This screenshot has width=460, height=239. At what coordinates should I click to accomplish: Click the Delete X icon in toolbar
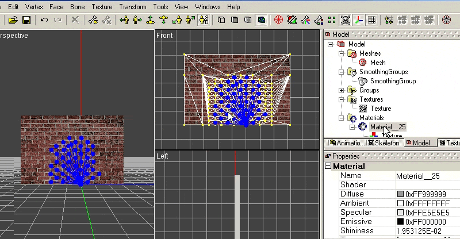[75, 20]
